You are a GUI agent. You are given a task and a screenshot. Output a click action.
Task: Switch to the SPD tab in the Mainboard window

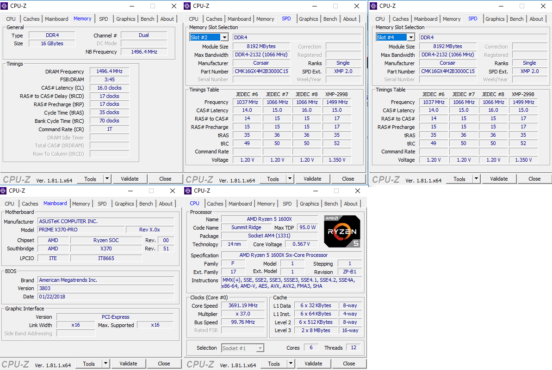tap(102, 204)
